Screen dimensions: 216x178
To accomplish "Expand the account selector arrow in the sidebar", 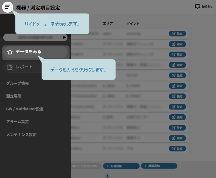I will click(x=64, y=37).
